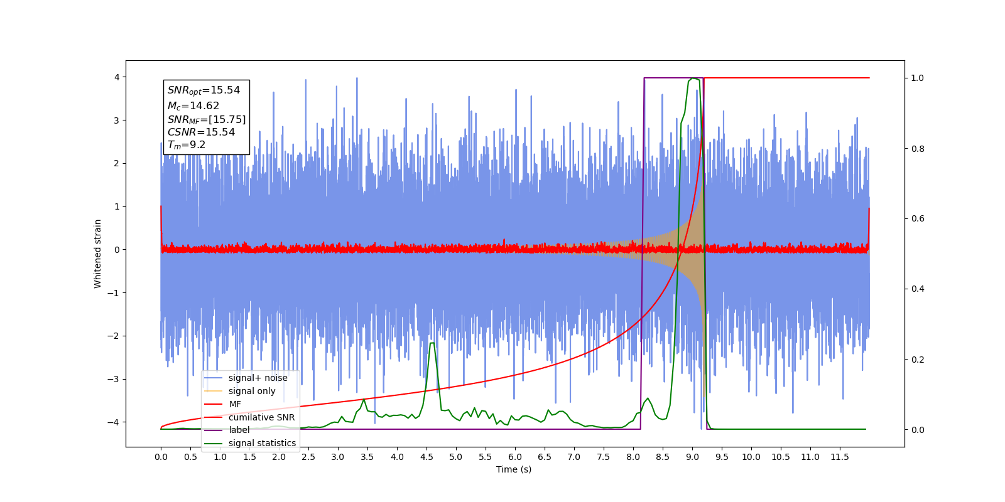
Task: Click the right y-axis tick label 0.2
Action: coord(918,360)
